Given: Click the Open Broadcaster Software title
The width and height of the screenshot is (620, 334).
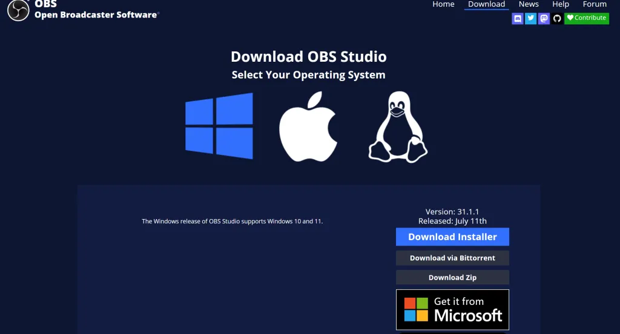Looking at the screenshot, I should (x=96, y=15).
